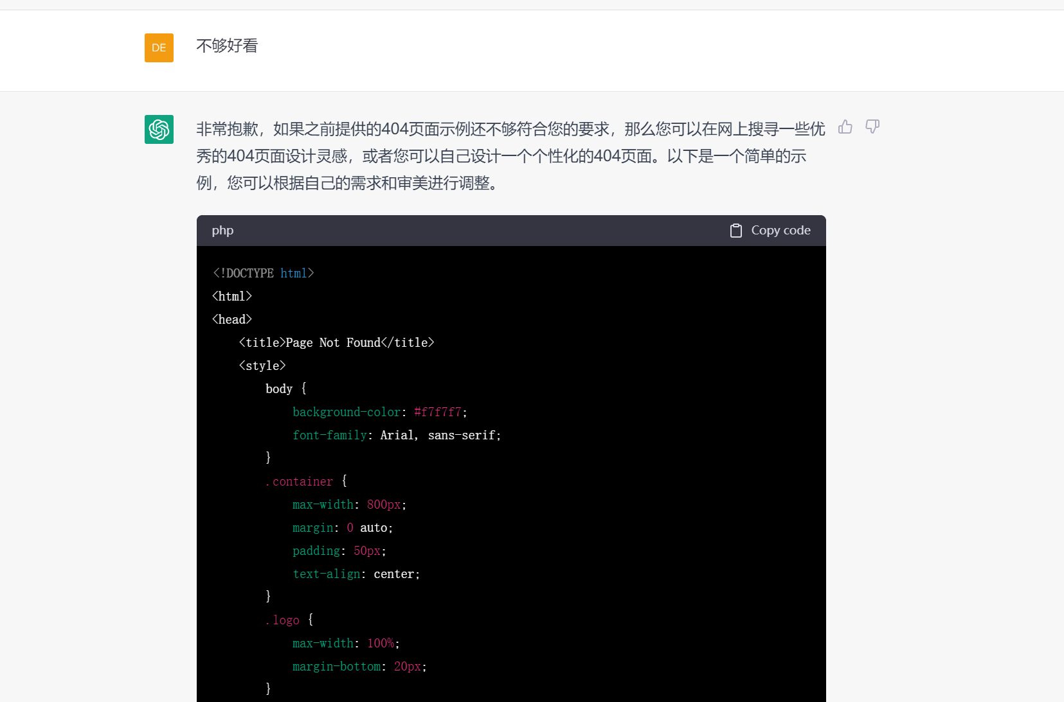This screenshot has width=1064, height=702.
Task: Click the <head> tag line
Action: [x=232, y=319]
